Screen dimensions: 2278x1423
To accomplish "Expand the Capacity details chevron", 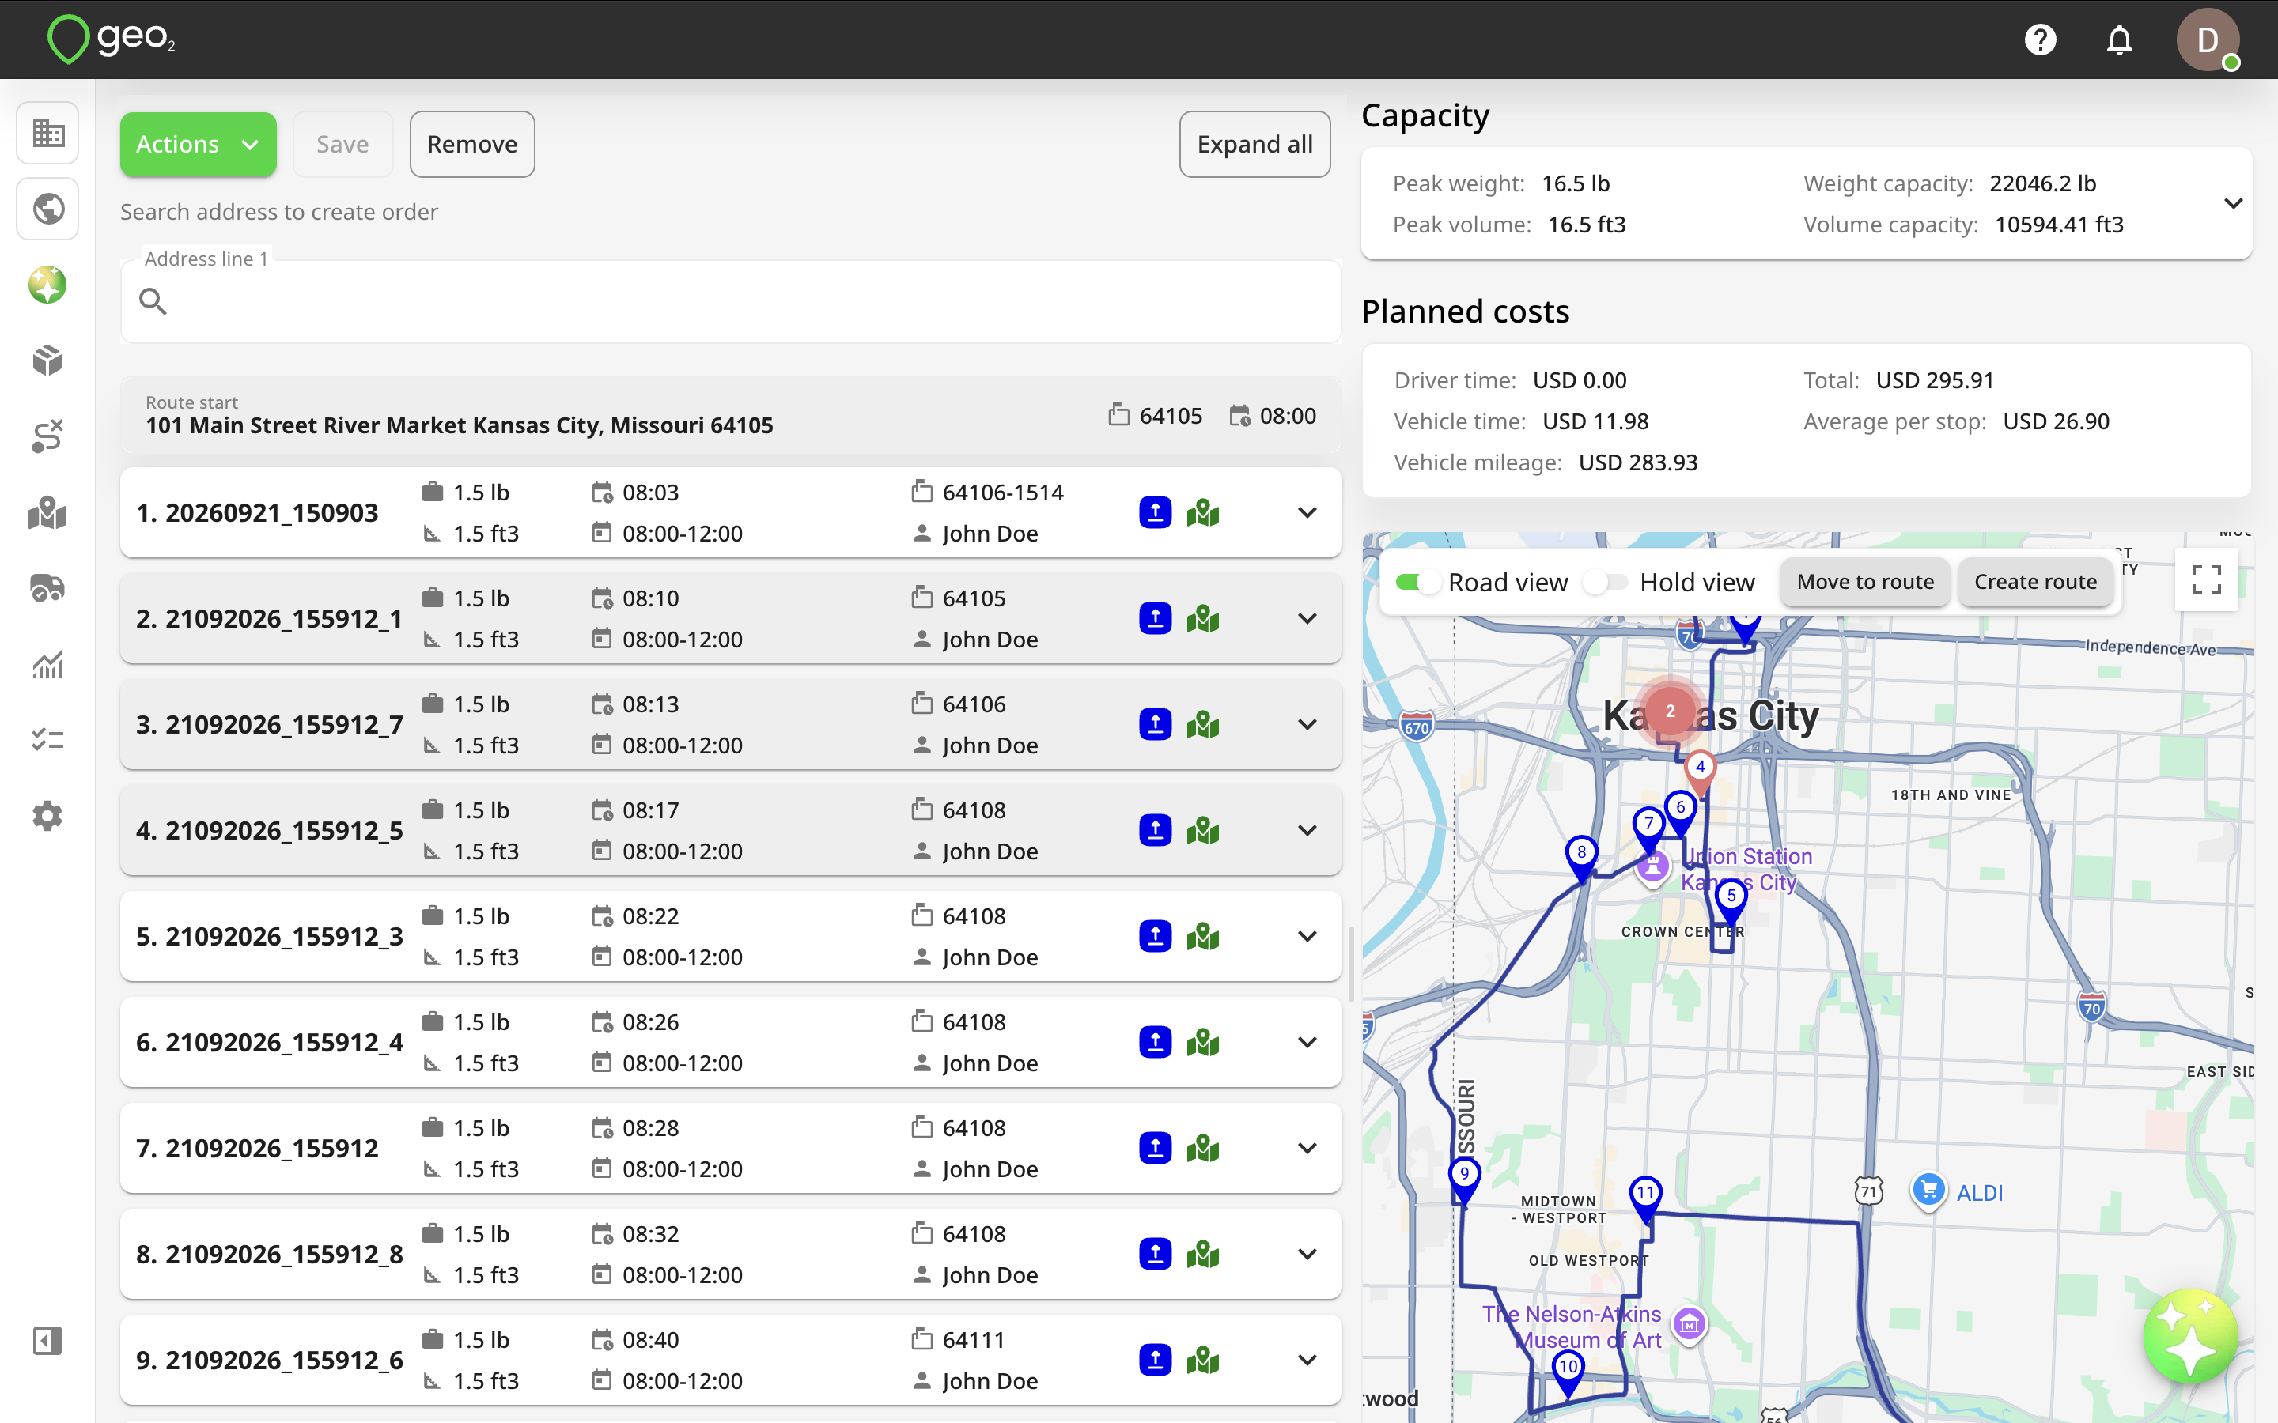I will click(x=2233, y=203).
